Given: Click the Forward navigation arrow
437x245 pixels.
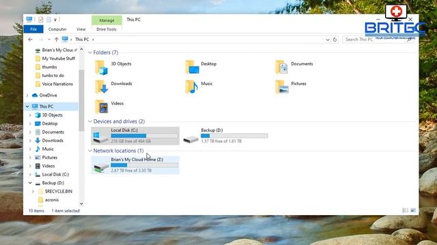Looking at the screenshot, I should tap(41, 39).
